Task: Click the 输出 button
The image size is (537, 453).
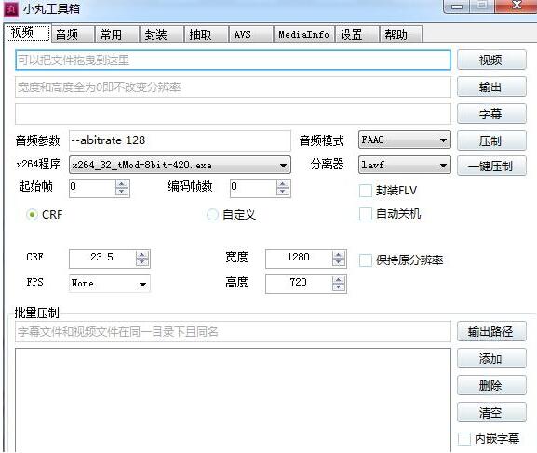Action: pyautogui.click(x=491, y=87)
